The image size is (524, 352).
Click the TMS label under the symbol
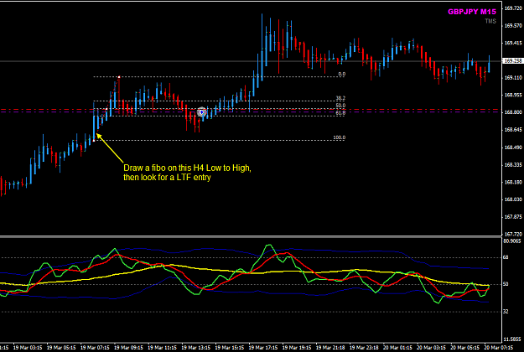(490, 21)
